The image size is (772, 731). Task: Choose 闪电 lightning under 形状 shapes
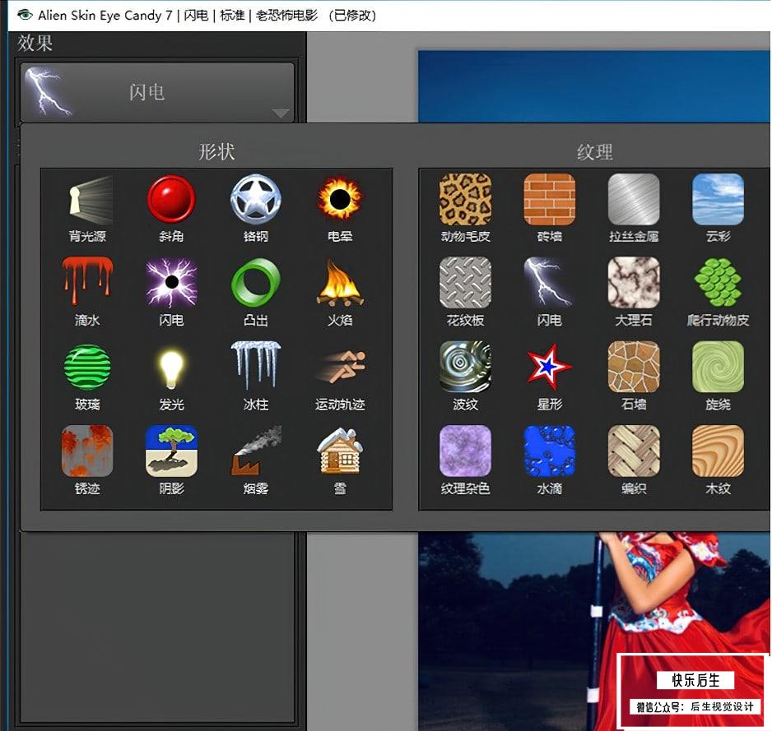pos(171,283)
